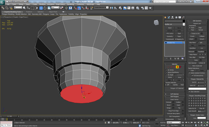Image resolution: width=209 pixels, height=127 pixels.
Task: Collapse the Edit Geometry rollout
Action: pyautogui.click(x=197, y=21)
